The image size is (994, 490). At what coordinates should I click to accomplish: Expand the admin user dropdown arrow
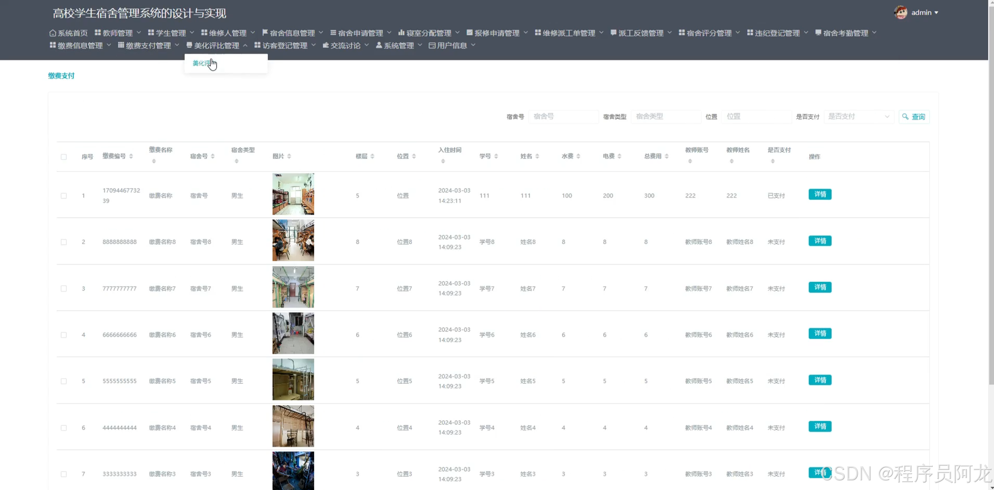937,13
